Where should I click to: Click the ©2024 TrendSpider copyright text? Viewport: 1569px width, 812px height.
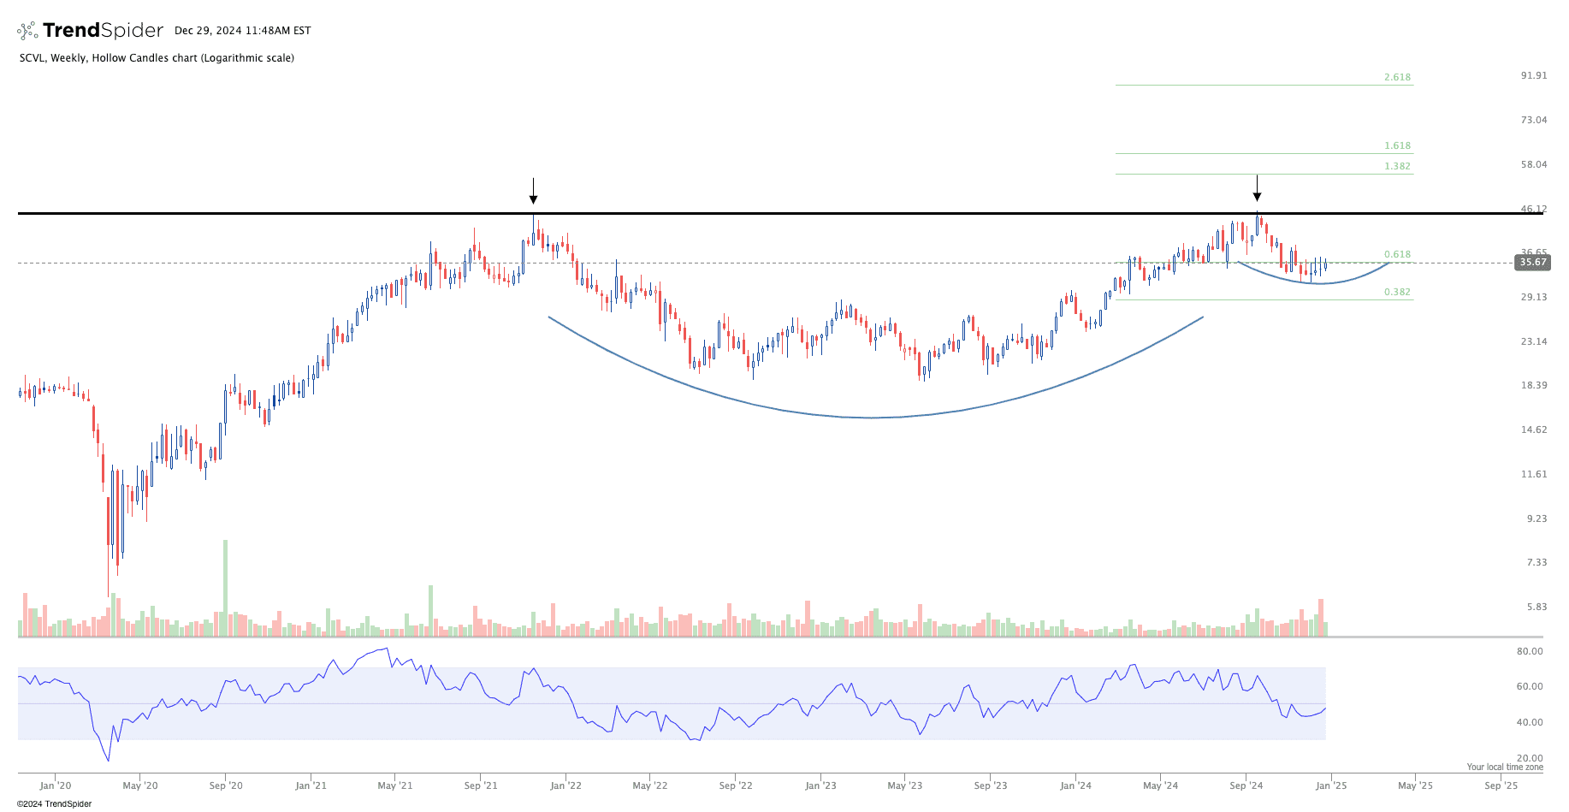(x=54, y=804)
